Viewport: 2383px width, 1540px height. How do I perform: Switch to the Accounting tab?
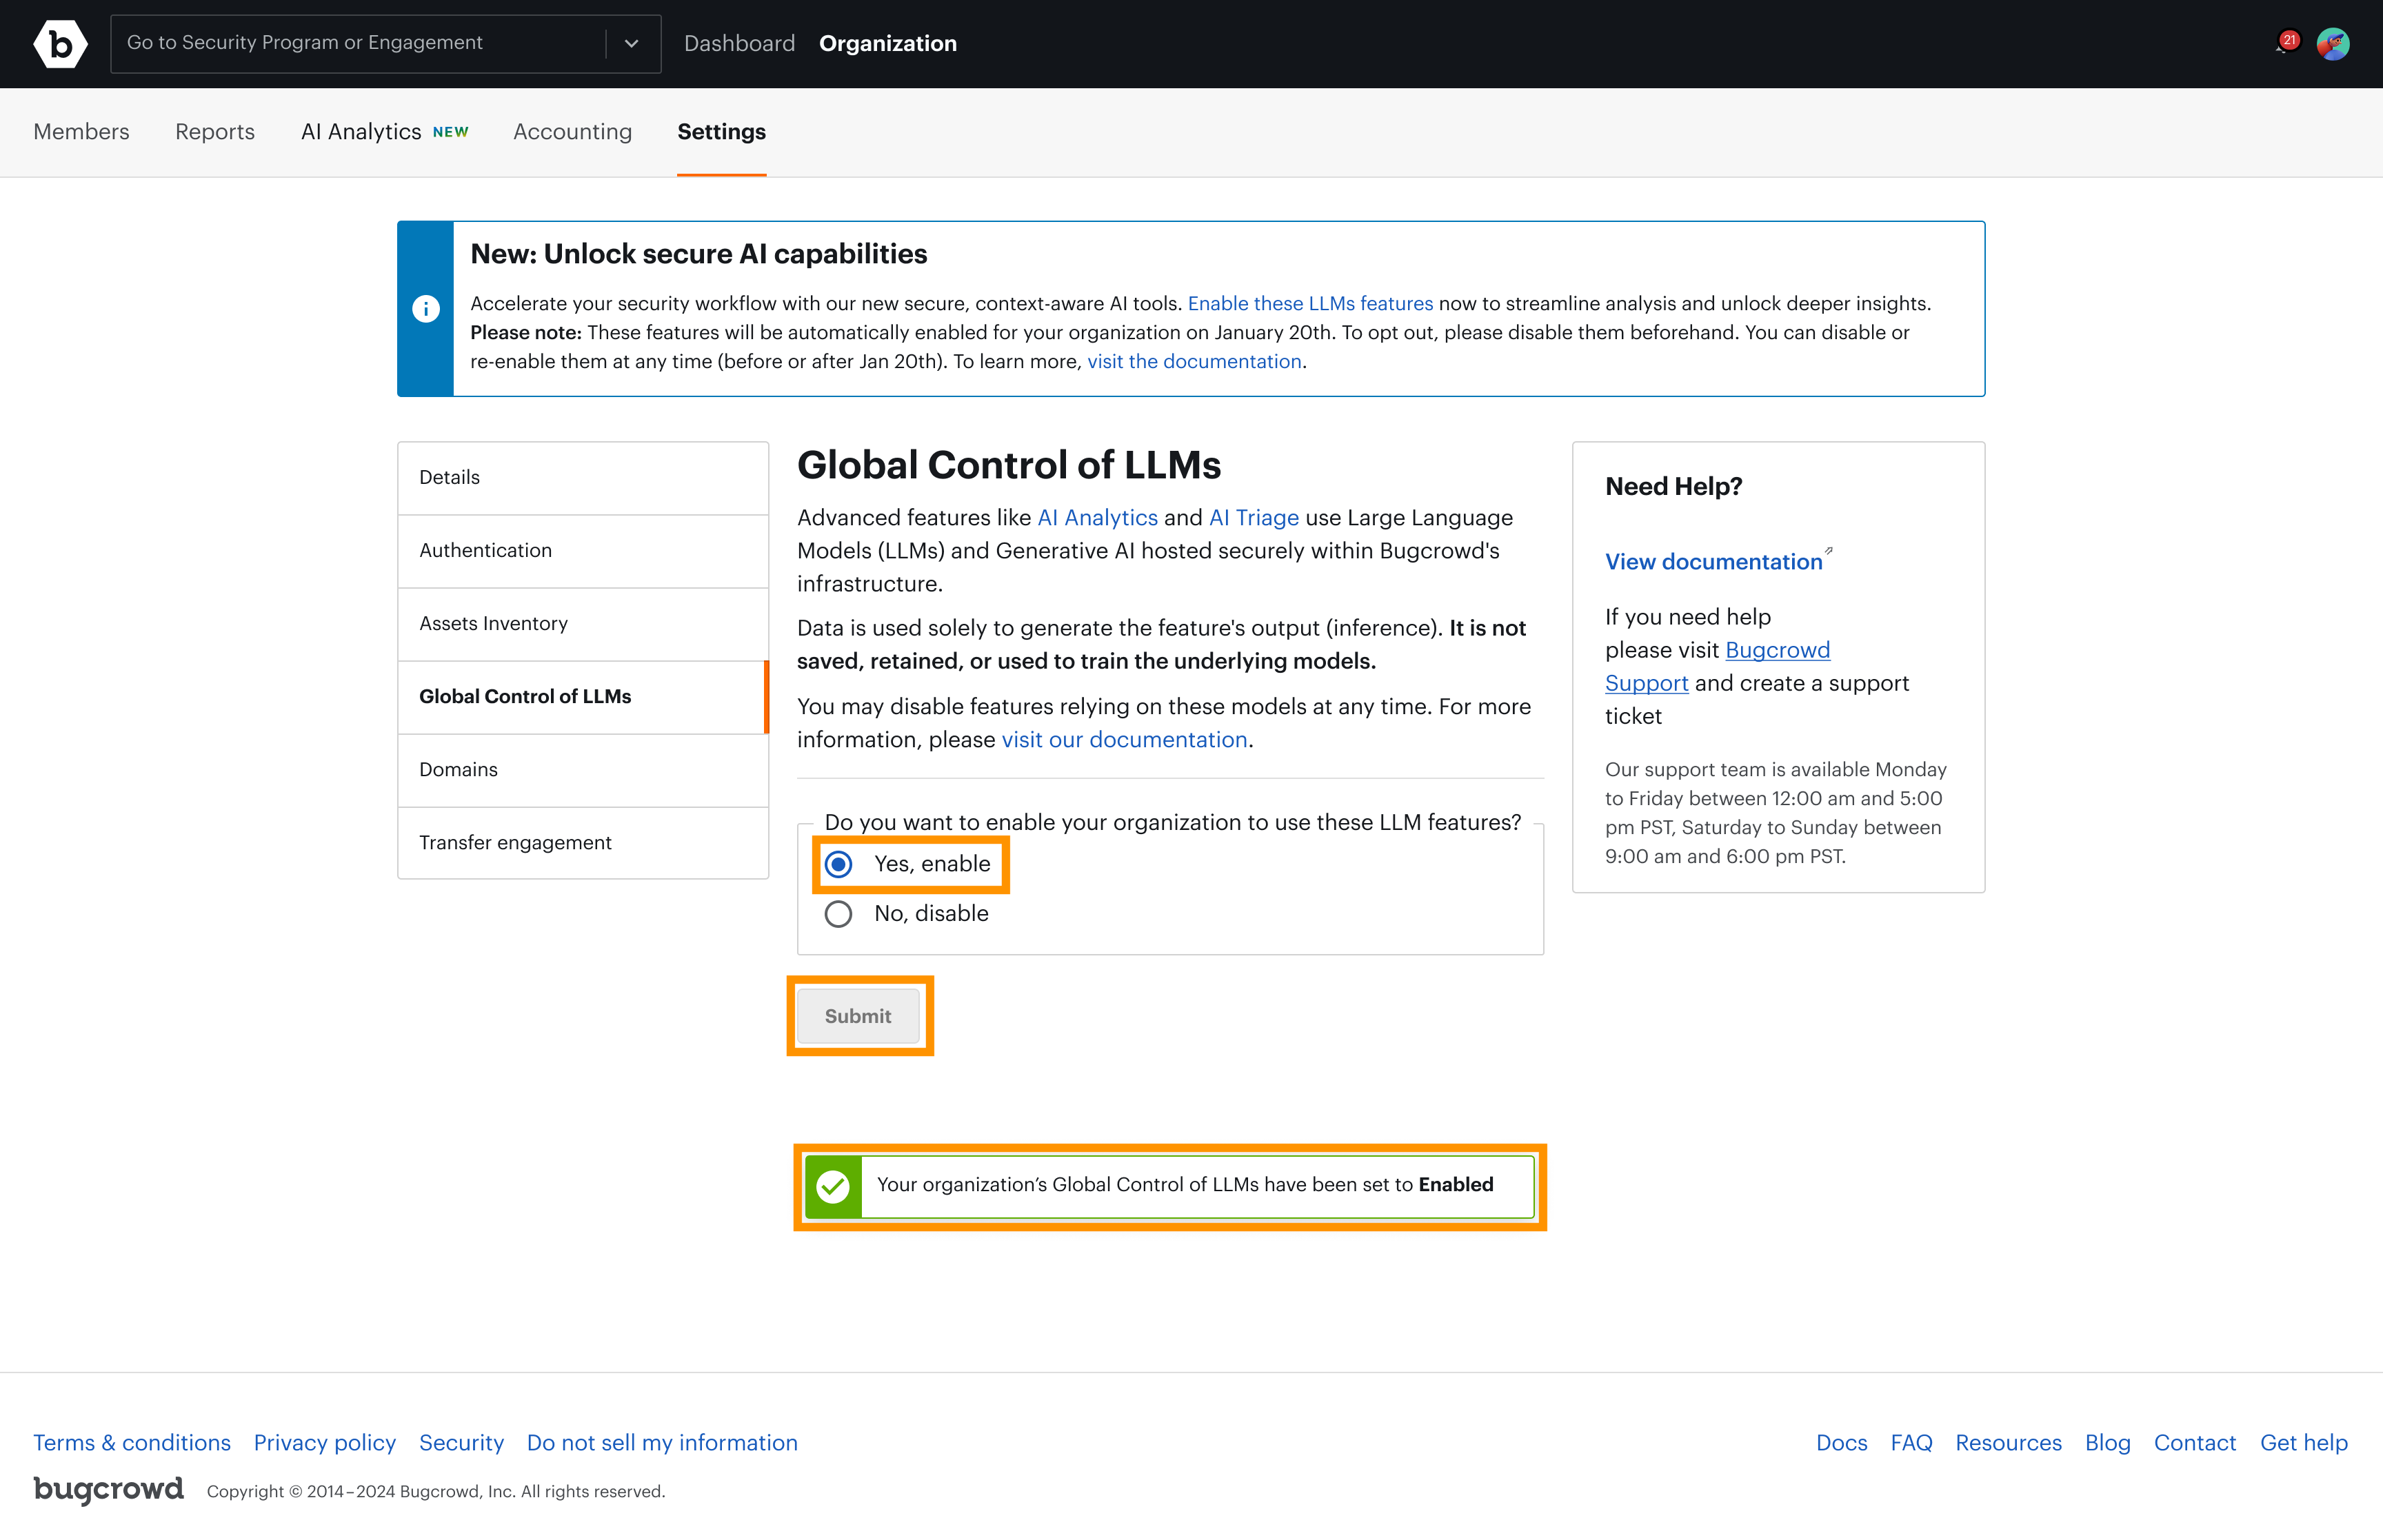click(x=572, y=131)
